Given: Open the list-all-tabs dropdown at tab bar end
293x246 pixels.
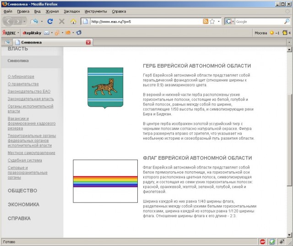Looking at the screenshot, I should pyautogui.click(x=289, y=43).
